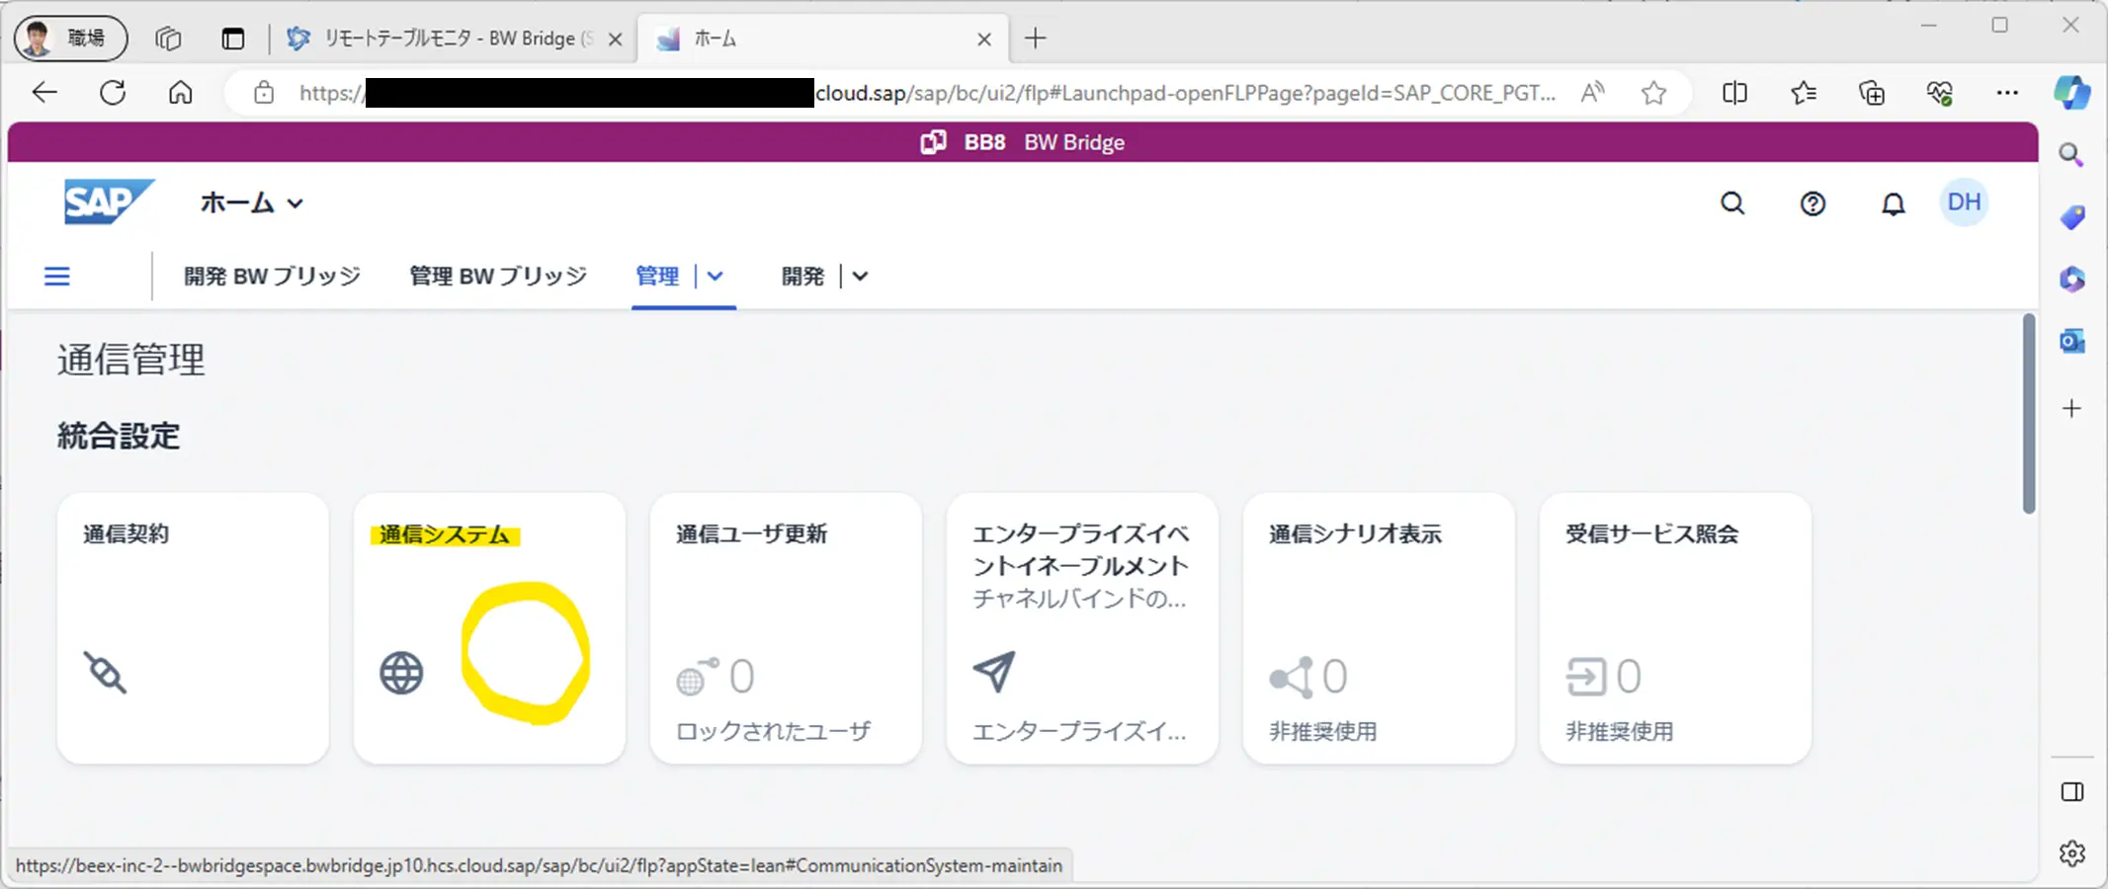2108x889 pixels.
Task: Open the help question mark icon
Action: pos(1813,203)
